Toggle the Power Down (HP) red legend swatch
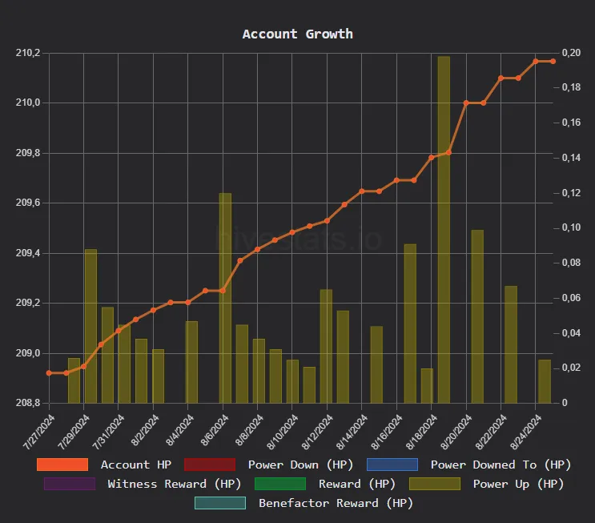 tap(210, 465)
